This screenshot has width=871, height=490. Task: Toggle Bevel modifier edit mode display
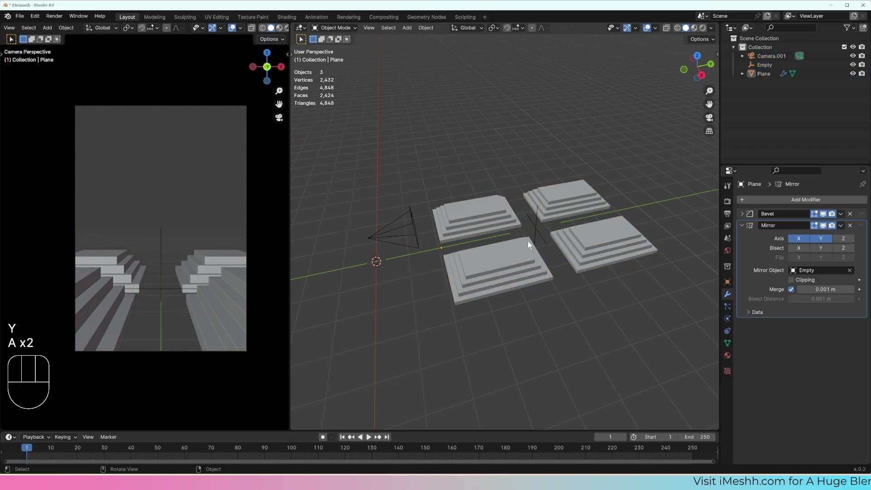point(814,214)
